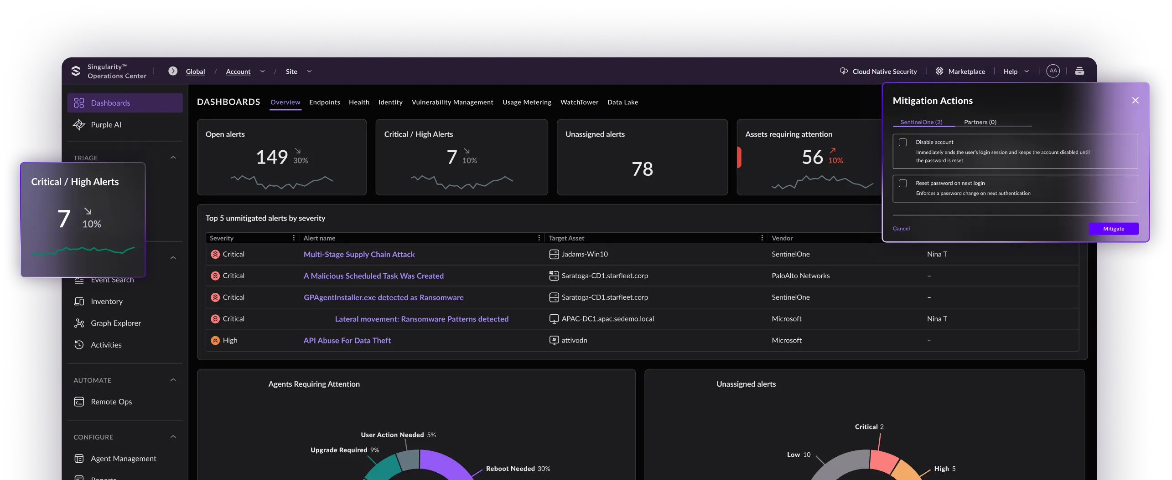This screenshot has width=1172, height=480.
Task: Click the asset icon beside Jadams-Win10
Action: (554, 255)
